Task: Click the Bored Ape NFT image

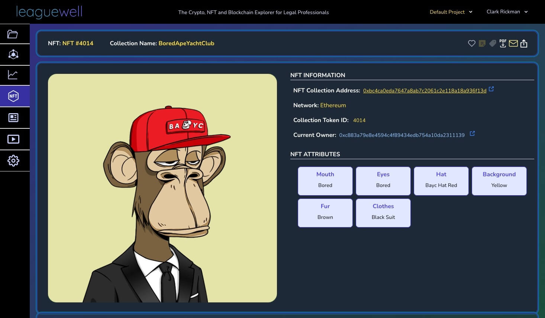Action: (162, 188)
